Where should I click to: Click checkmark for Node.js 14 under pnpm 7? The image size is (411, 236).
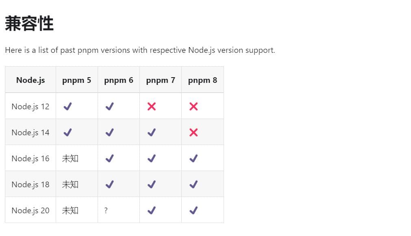[152, 132]
